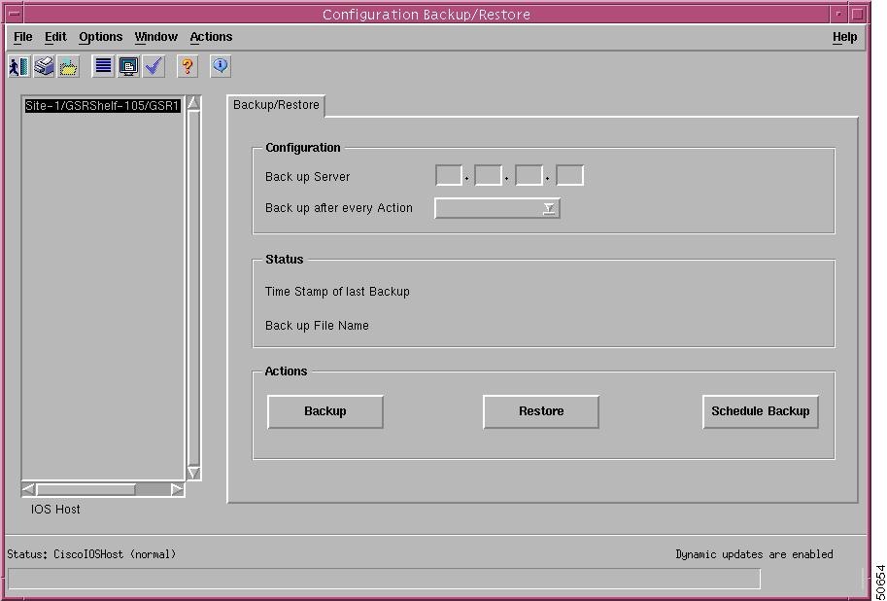Open the window menu button in title bar
The height and width of the screenshot is (601, 887).
click(x=15, y=14)
